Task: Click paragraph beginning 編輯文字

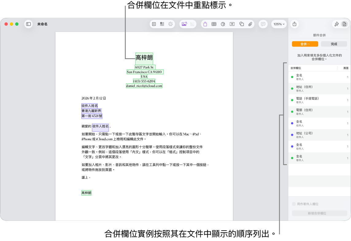Action: coord(142,152)
